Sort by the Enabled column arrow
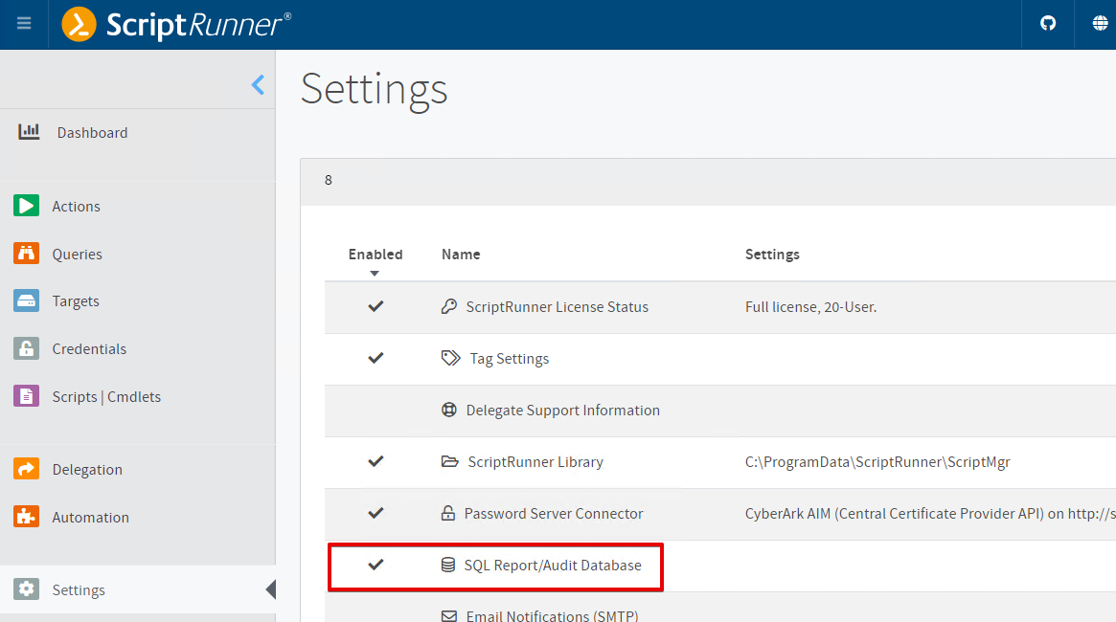This screenshot has width=1116, height=622. pos(375,274)
